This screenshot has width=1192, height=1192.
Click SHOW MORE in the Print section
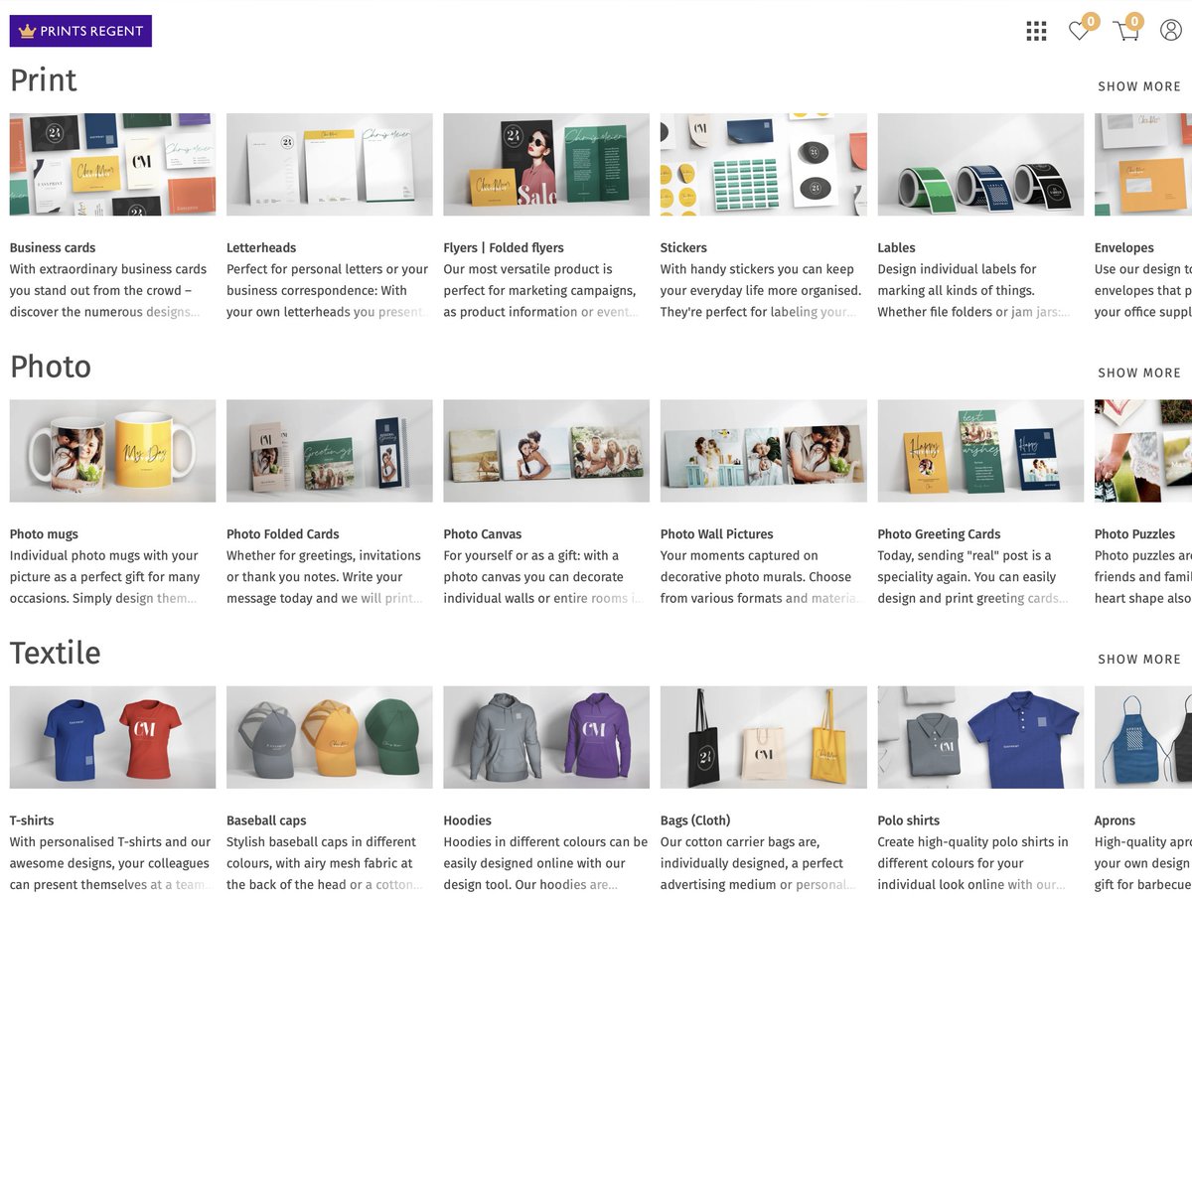pos(1139,86)
